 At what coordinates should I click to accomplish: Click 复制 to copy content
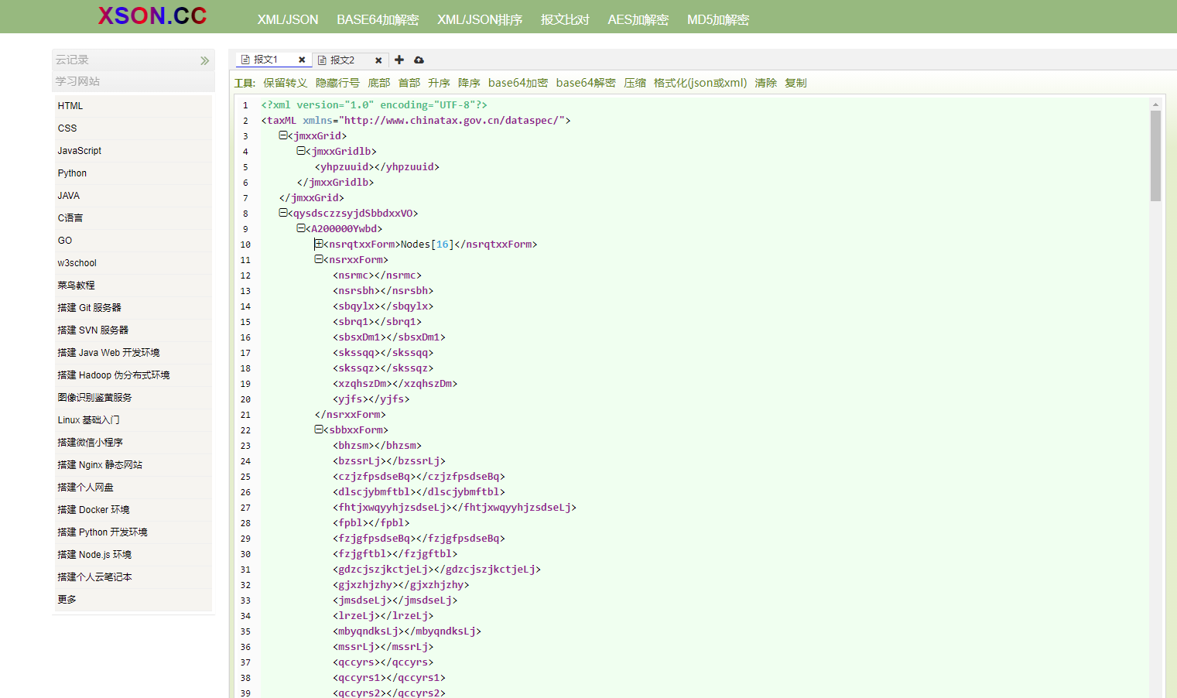[796, 83]
